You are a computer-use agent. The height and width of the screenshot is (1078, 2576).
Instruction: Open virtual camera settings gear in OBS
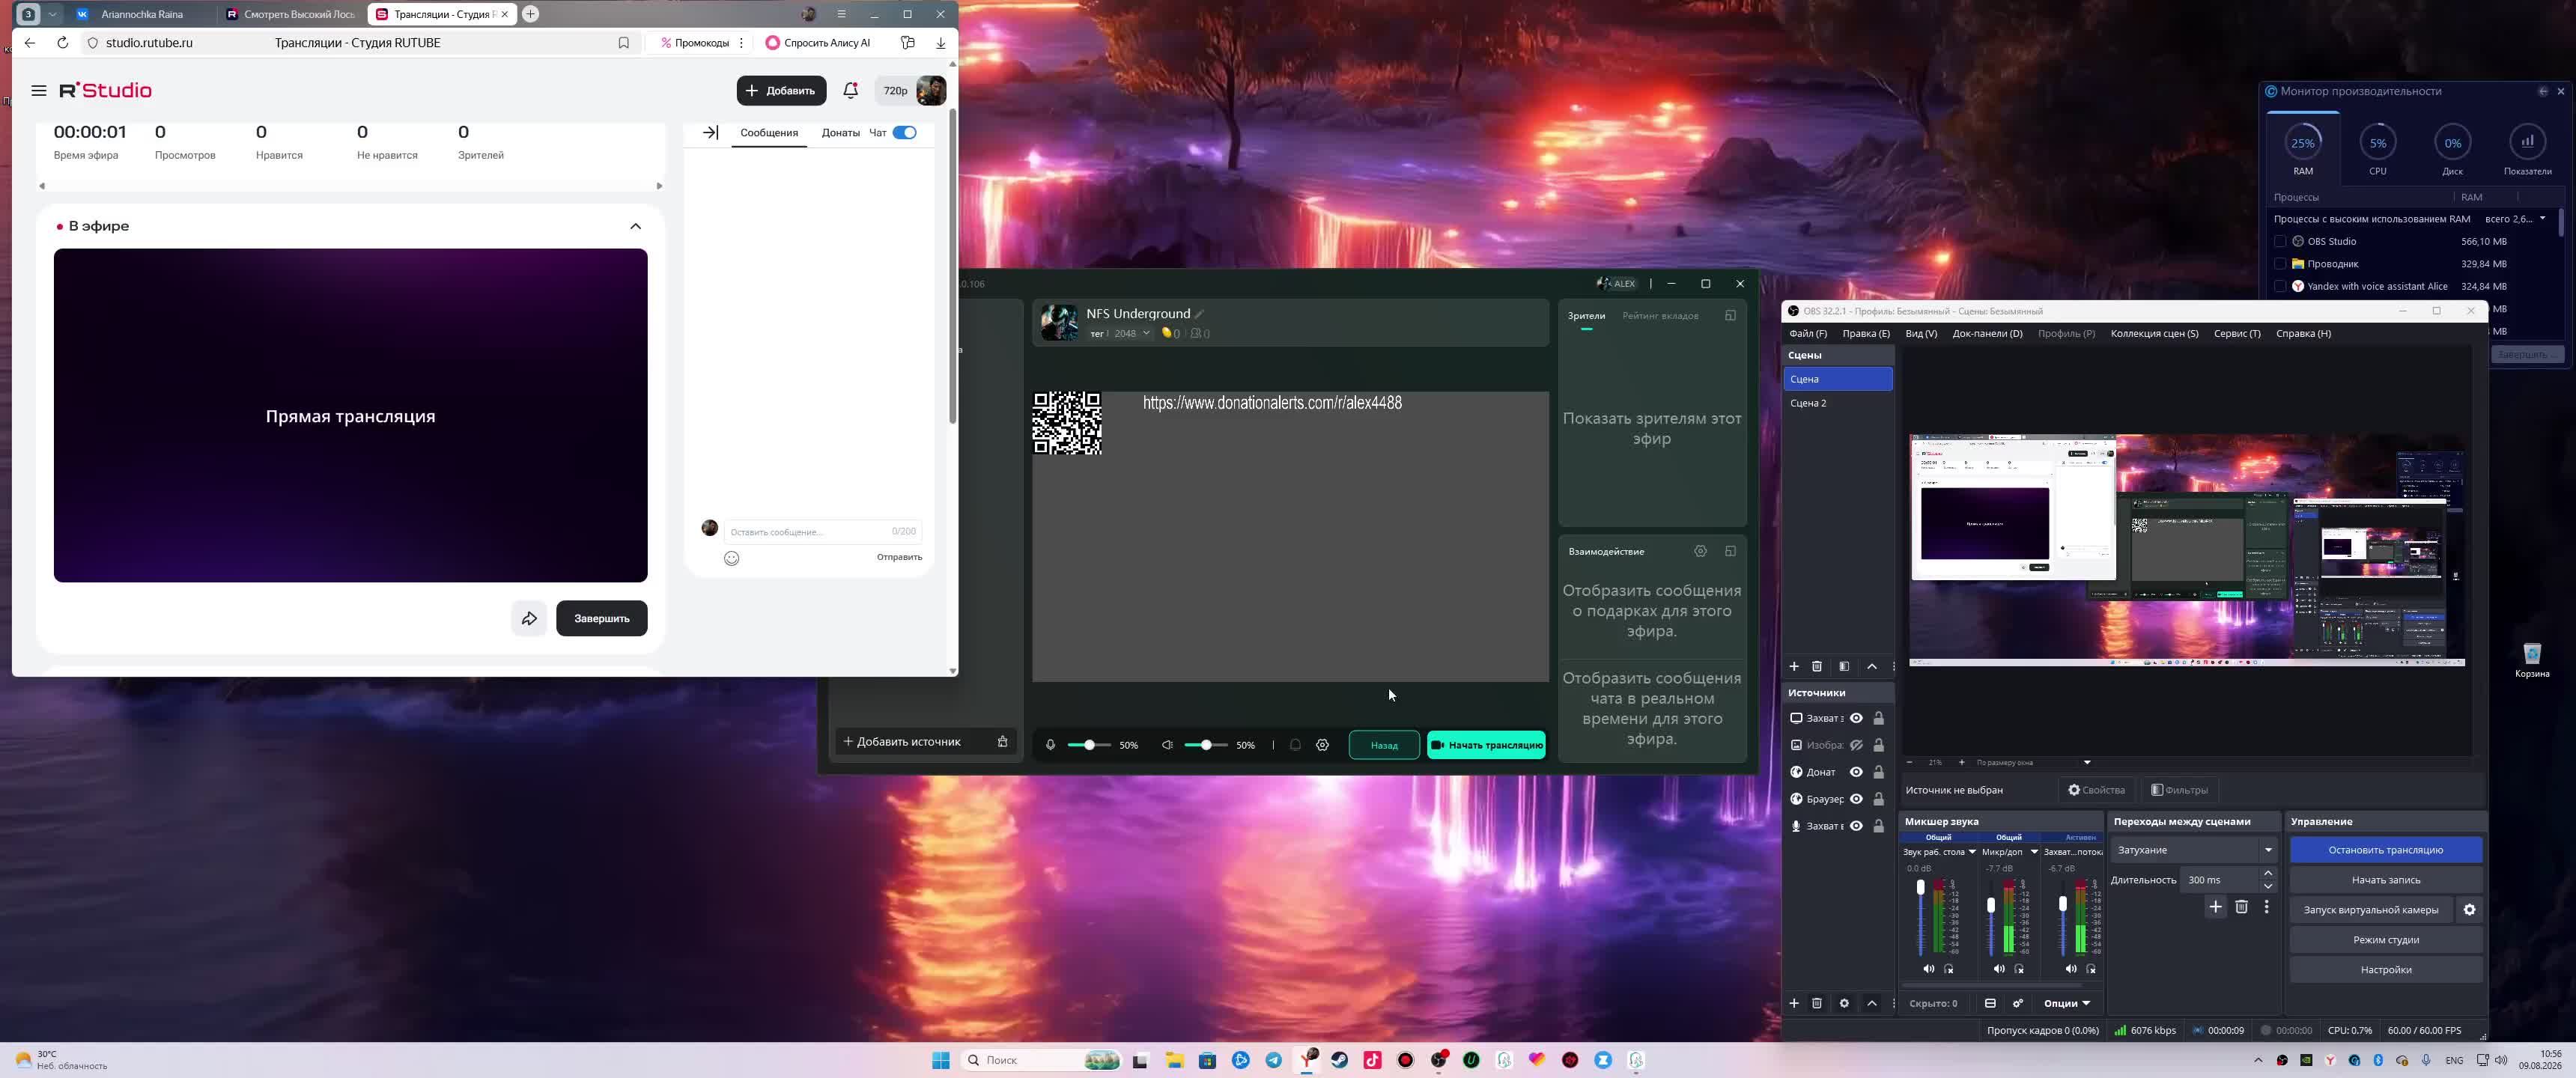click(x=2469, y=910)
